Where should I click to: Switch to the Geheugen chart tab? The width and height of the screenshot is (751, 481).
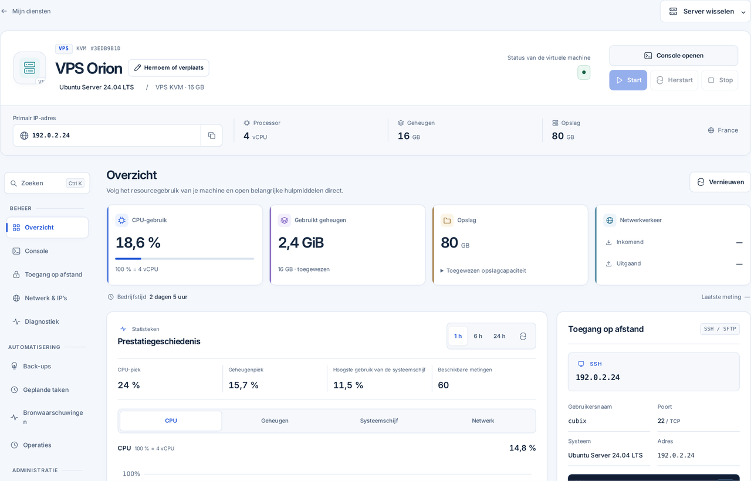[x=275, y=421]
